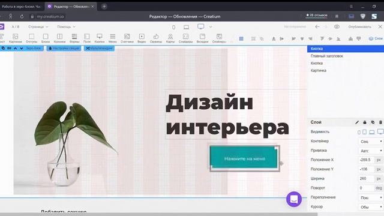The width and height of the screenshot is (384, 216).
Task: Align selected layers to the left
Action: coord(293,38)
